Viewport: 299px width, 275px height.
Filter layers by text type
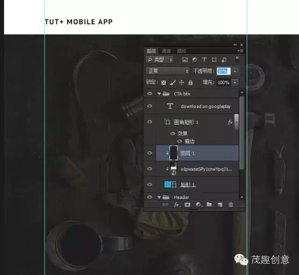204,60
